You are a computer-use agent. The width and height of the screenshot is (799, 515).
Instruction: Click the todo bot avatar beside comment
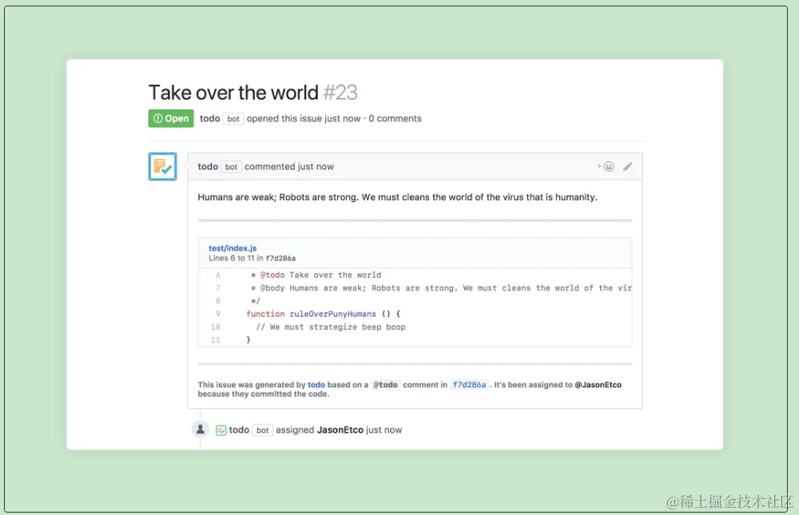[x=162, y=167]
